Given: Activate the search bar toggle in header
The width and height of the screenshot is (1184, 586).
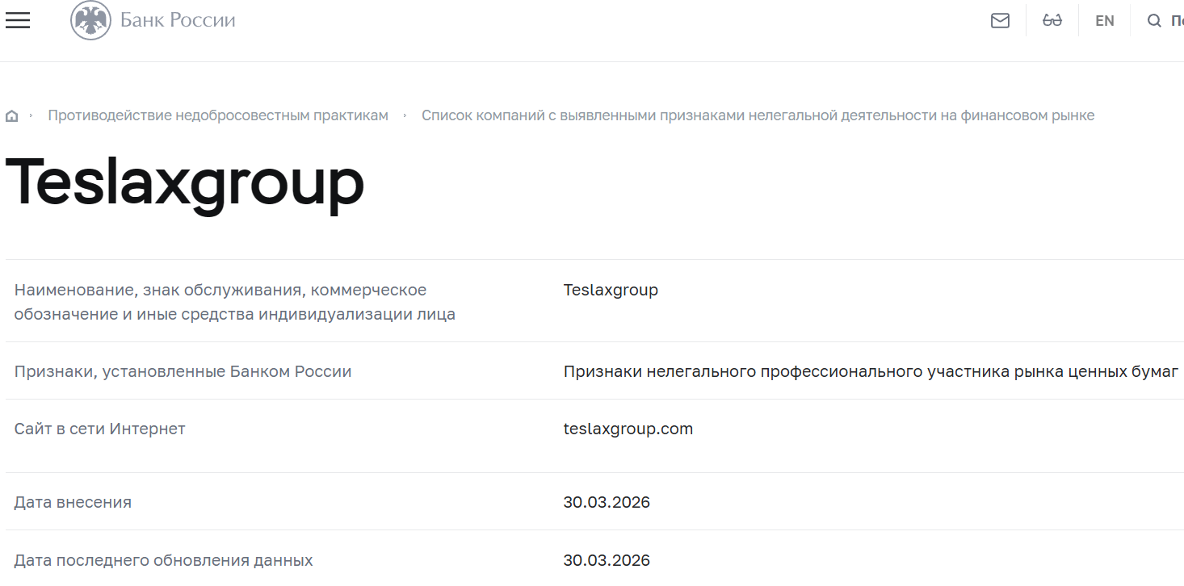Looking at the screenshot, I should pyautogui.click(x=1154, y=20).
